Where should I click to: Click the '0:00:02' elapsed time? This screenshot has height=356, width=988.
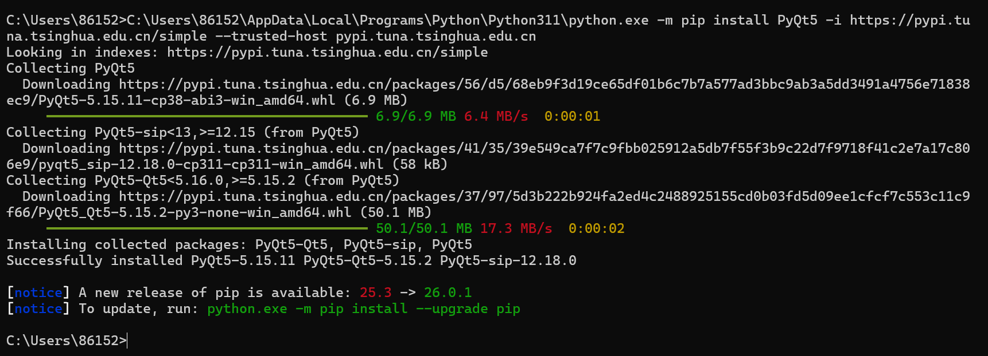597,228
